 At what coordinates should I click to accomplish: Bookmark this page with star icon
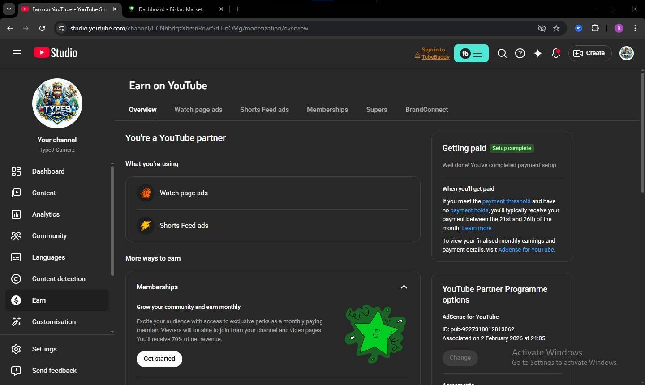[x=556, y=28]
